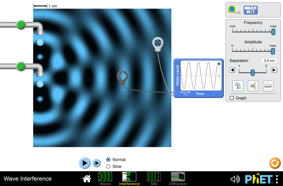Viewport: 283px width, 186px height.
Task: Click the blue Play button
Action: [84, 163]
